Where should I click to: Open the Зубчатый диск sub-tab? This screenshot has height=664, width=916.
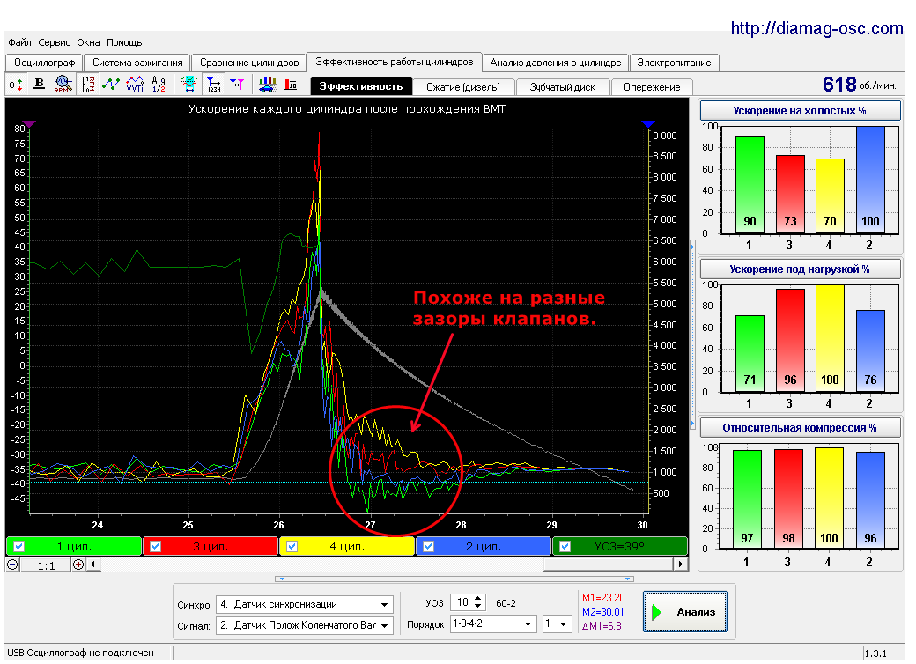(563, 87)
